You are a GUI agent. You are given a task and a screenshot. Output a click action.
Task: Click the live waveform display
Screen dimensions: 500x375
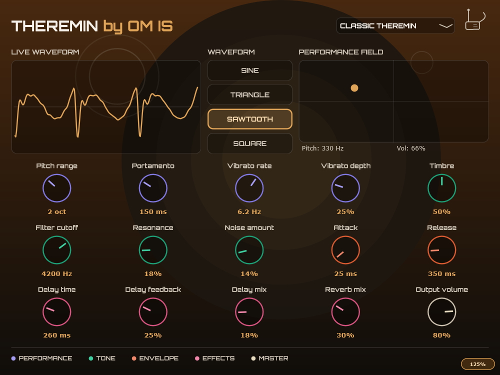(x=106, y=107)
